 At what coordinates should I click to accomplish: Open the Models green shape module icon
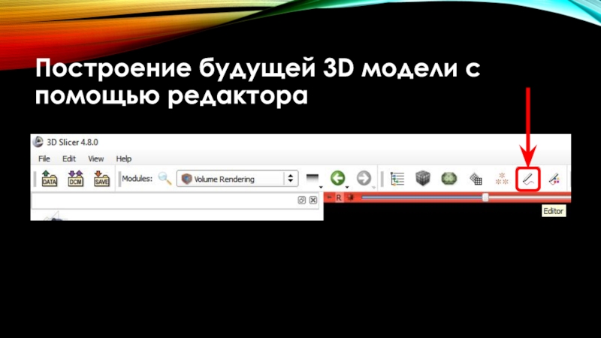coord(448,179)
